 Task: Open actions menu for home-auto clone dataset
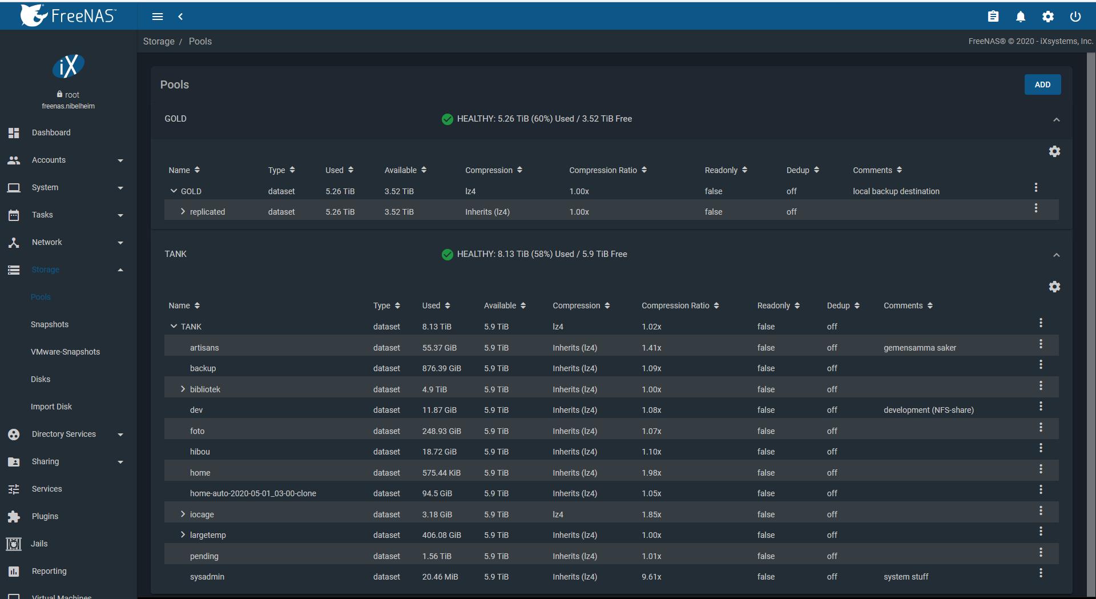pos(1041,489)
